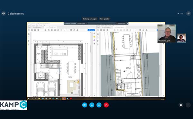Open the Gereedschappen tab in left PDF window

coord(37,27)
